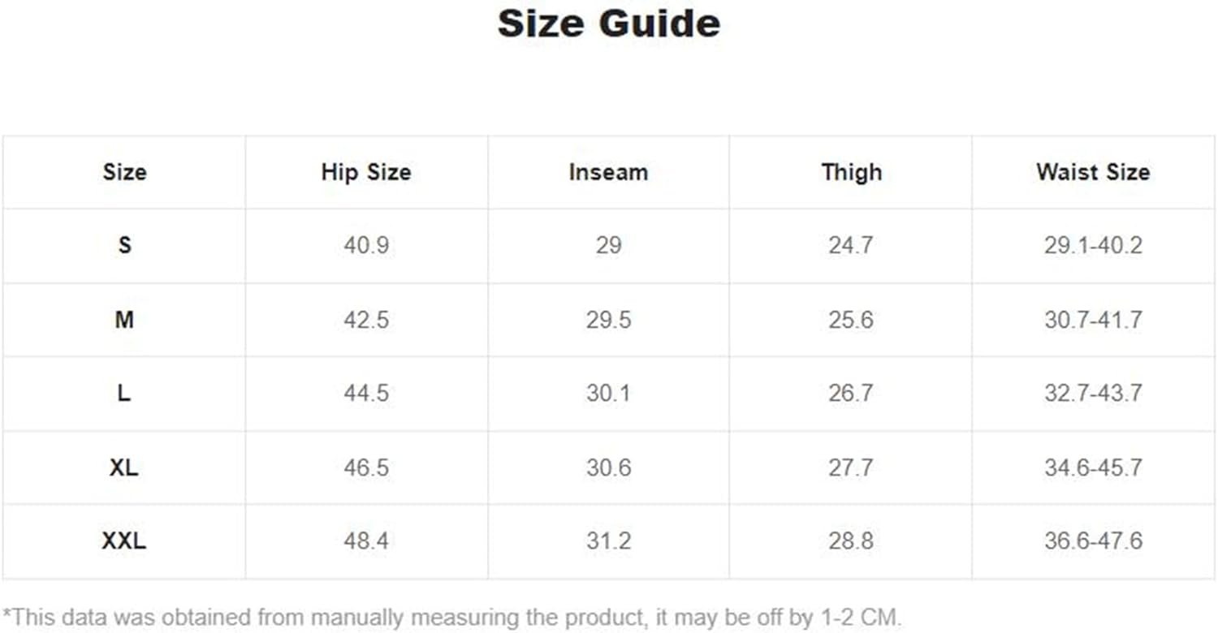This screenshot has width=1218, height=633.
Task: Click the Thigh column header
Action: [x=851, y=172]
